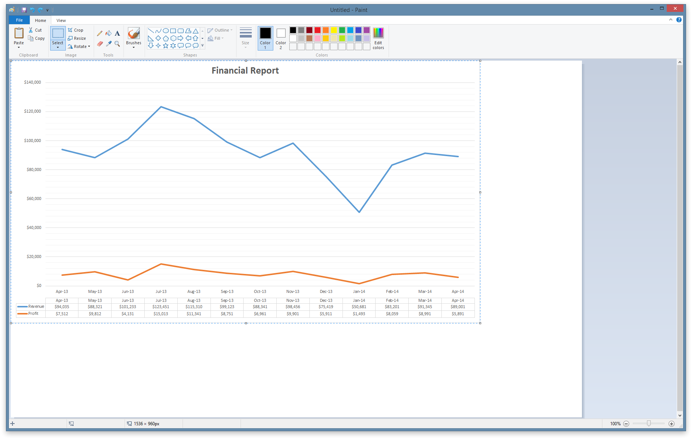Viewport: 692px width, 439px height.
Task: Open the File menu
Action: click(19, 20)
